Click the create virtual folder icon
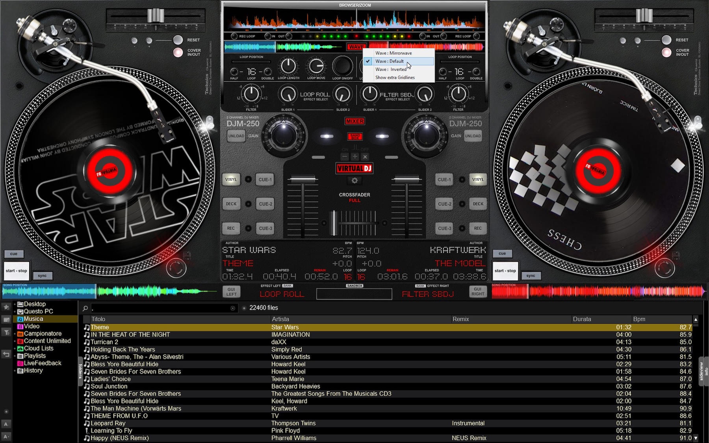Screen dimensions: 709x443 6,319
